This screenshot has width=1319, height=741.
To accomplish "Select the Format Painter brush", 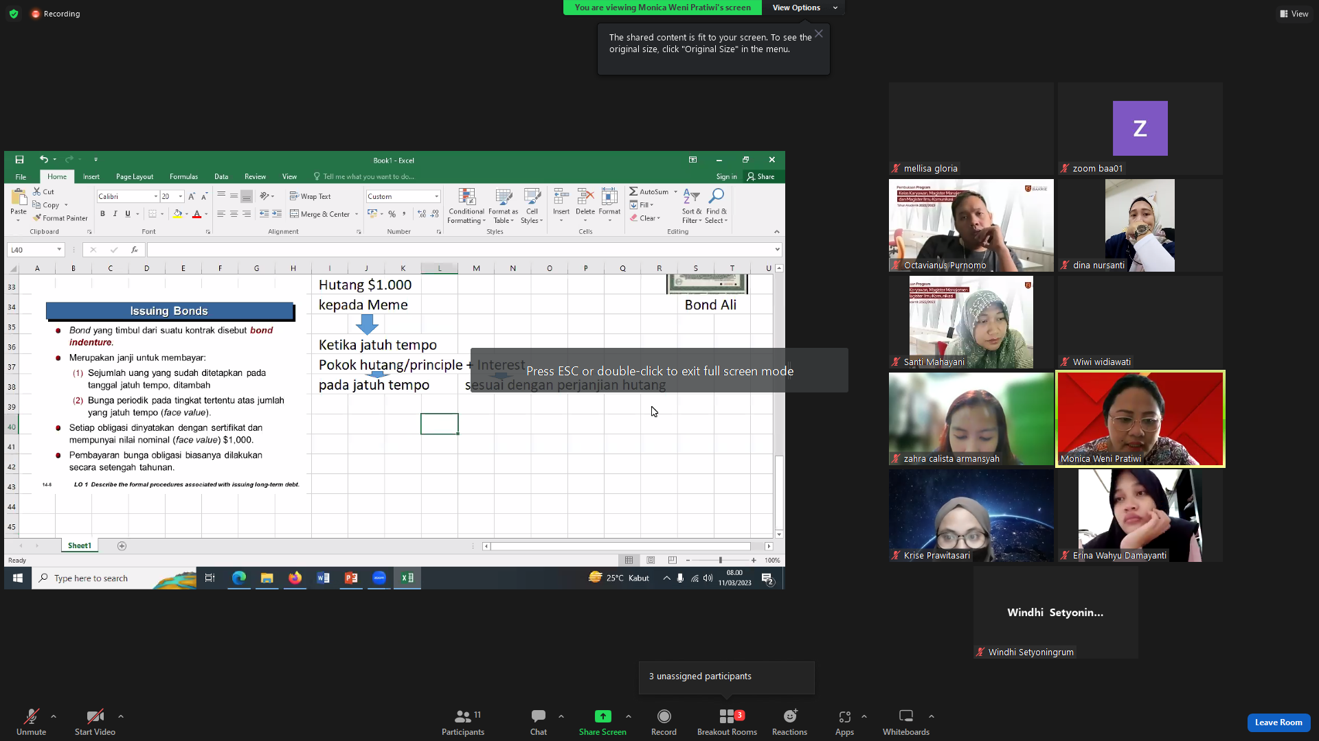I will (x=60, y=218).
